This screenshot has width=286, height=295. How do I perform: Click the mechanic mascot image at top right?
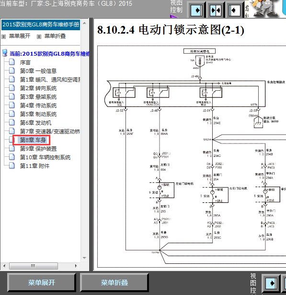pyautogui.click(x=266, y=9)
